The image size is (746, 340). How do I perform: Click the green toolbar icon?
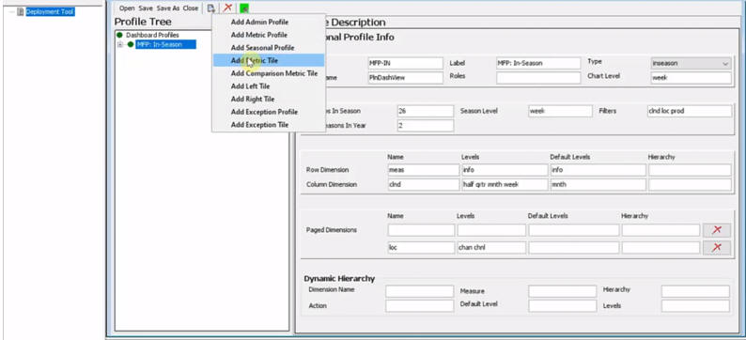click(x=244, y=8)
